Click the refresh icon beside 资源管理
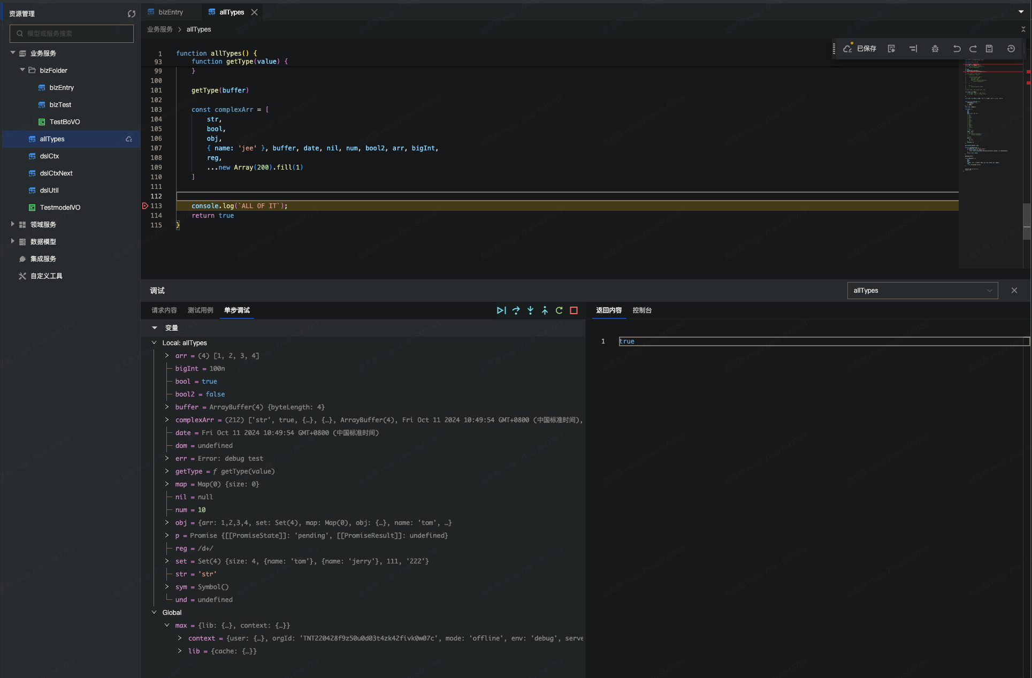 click(132, 14)
